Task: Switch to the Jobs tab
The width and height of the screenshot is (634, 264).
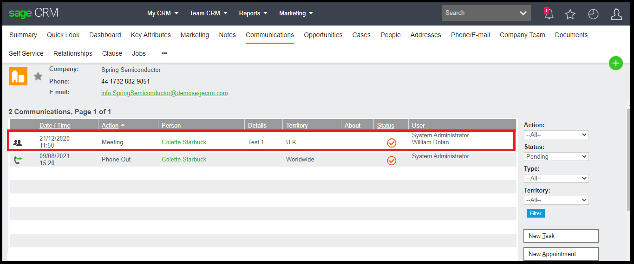Action: point(139,53)
